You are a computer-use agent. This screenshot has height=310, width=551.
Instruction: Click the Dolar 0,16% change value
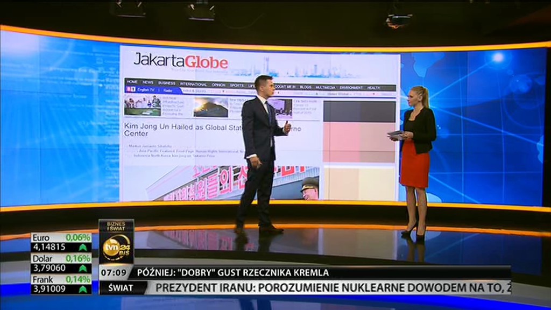(x=78, y=259)
